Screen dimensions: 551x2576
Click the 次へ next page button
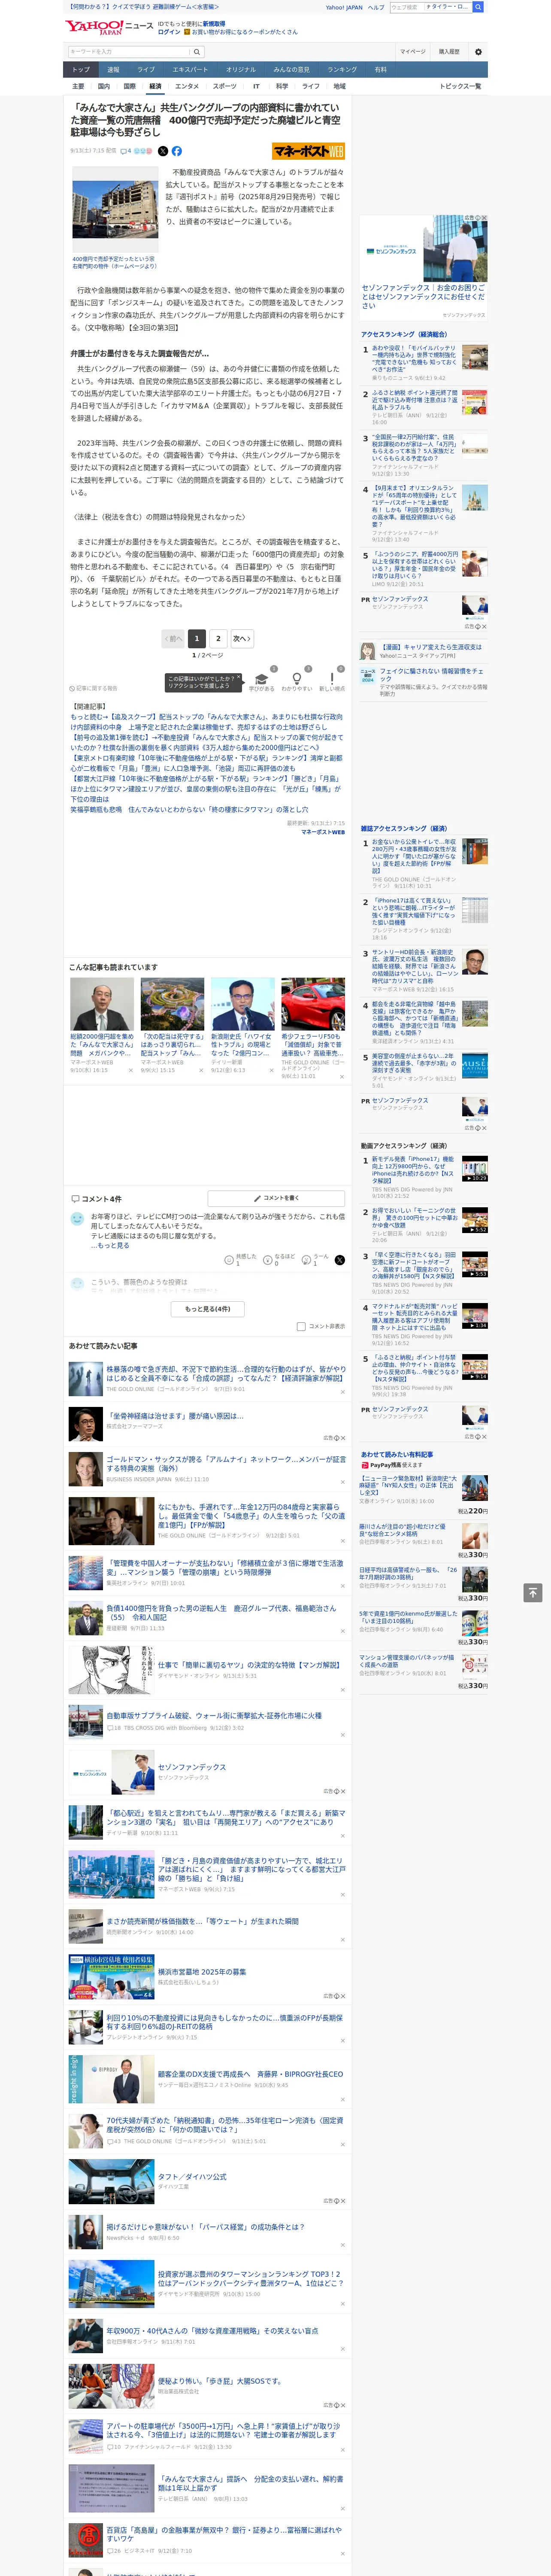pos(241,638)
